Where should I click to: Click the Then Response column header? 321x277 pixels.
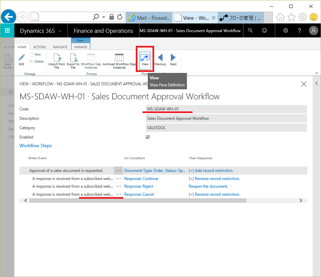(x=200, y=158)
